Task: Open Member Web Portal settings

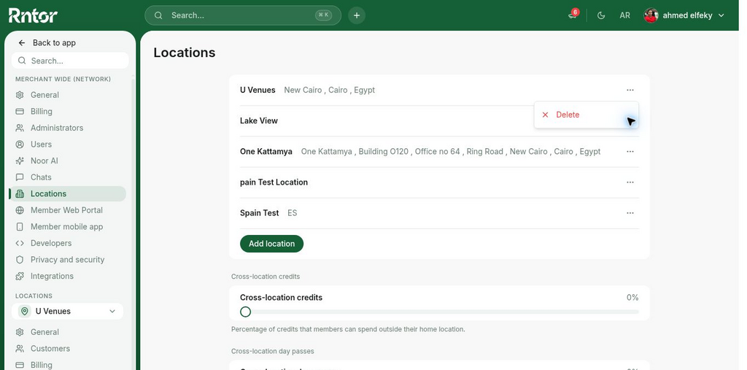Action: 68,209
